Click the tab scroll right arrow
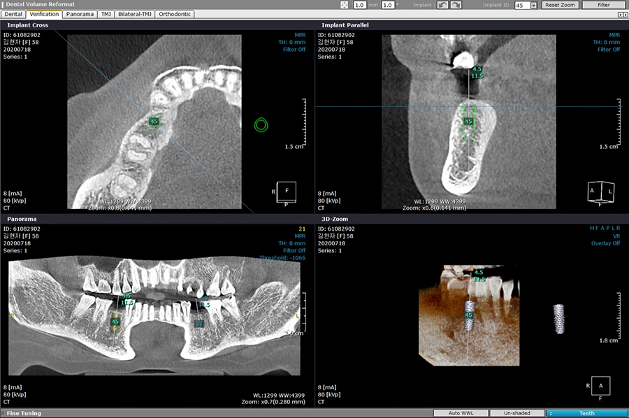The width and height of the screenshot is (629, 418). tap(626, 15)
